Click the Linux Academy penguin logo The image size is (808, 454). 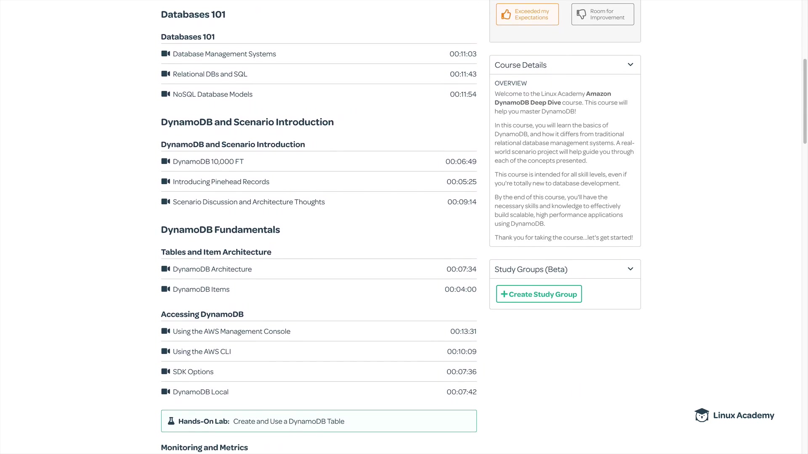coord(702,415)
